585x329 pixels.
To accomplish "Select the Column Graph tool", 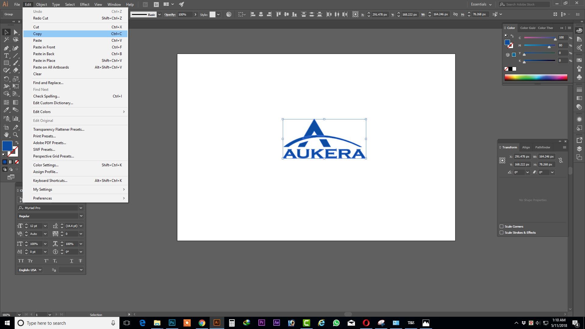I will pos(16,119).
